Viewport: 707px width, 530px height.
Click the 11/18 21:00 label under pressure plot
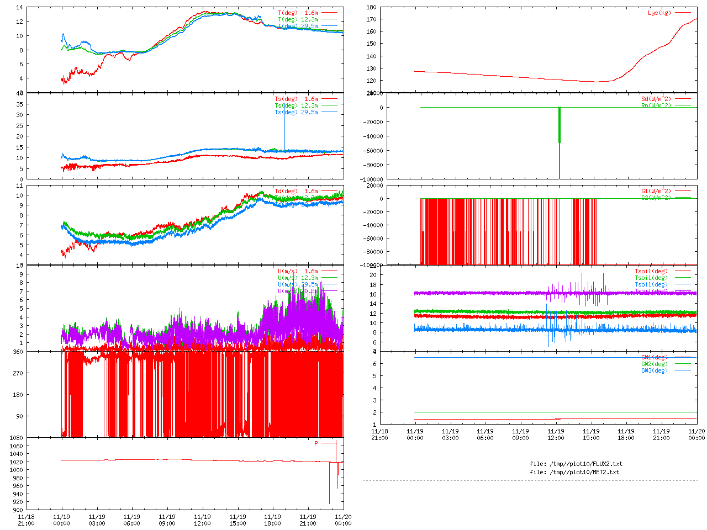coord(26,520)
